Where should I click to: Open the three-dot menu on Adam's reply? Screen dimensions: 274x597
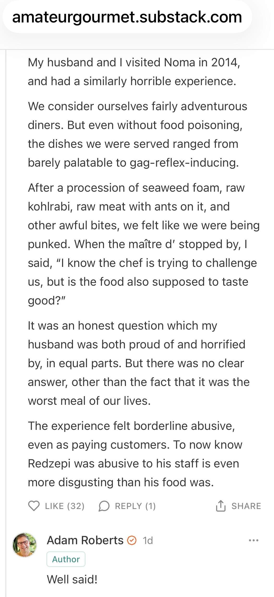click(x=253, y=540)
